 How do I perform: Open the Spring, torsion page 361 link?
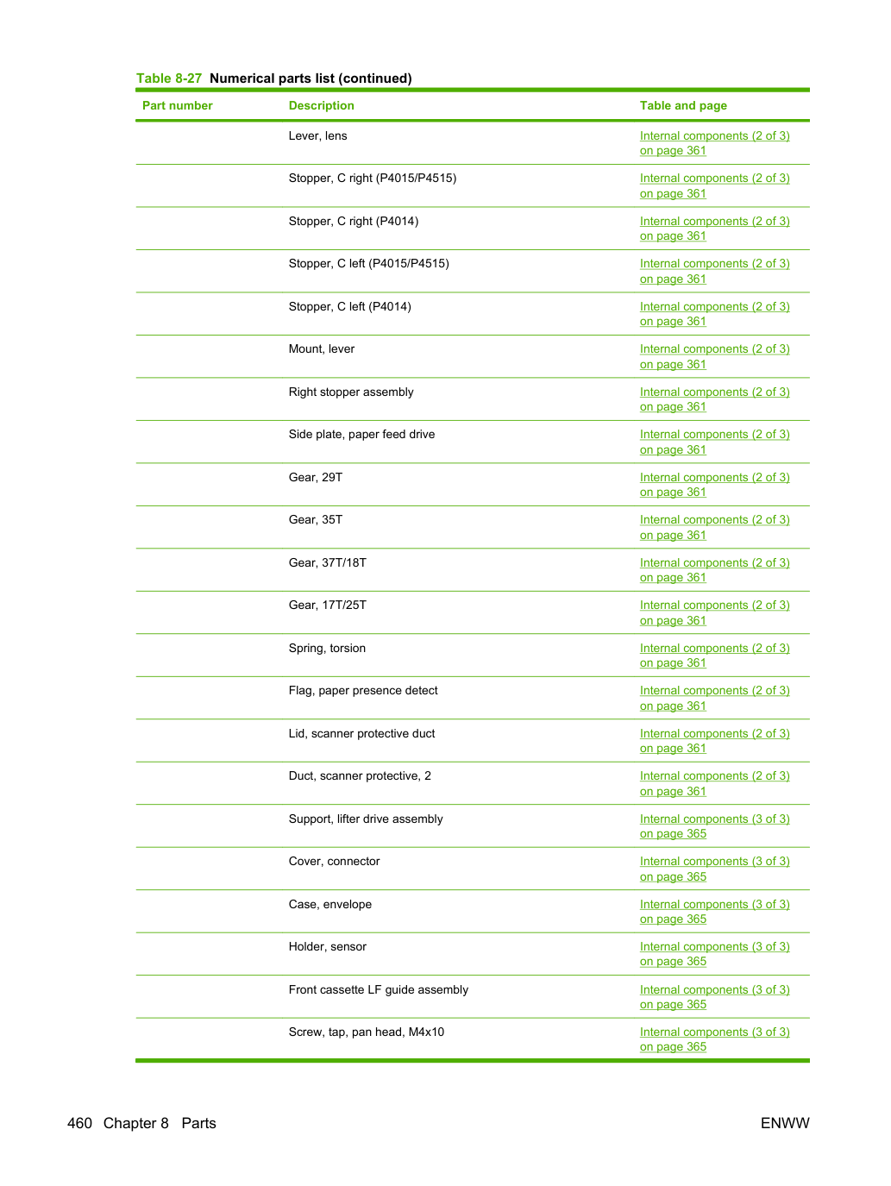coord(714,656)
